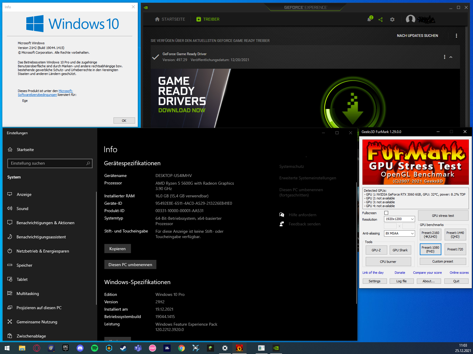Enable the Fullscreen checkbox in FurMark
Image resolution: width=473 pixels, height=354 pixels.
[386, 213]
